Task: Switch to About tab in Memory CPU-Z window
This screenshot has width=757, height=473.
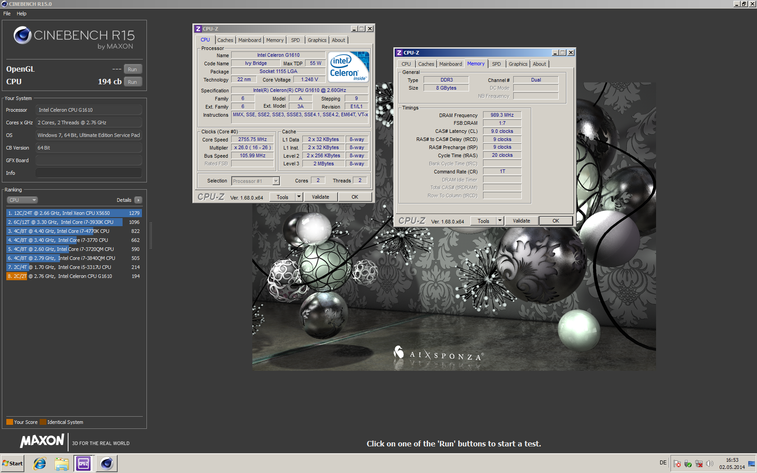Action: coord(539,64)
